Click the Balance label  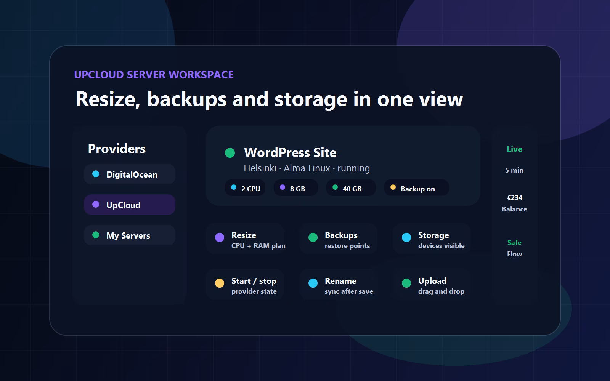pos(514,209)
